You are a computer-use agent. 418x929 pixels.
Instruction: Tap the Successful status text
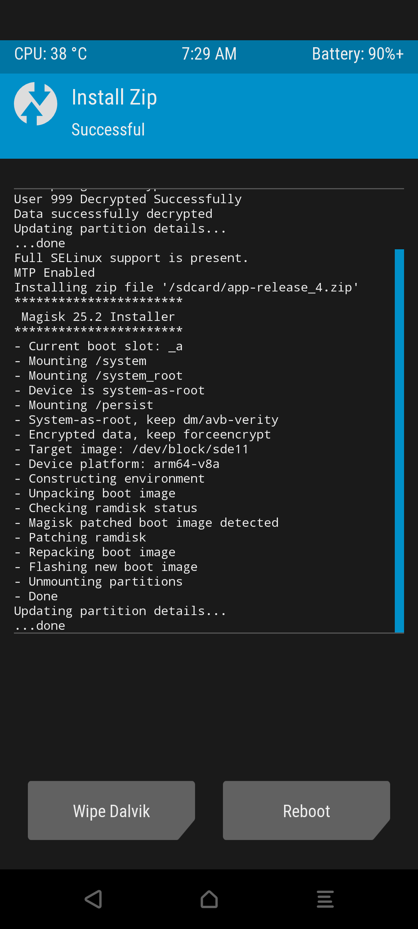click(108, 130)
